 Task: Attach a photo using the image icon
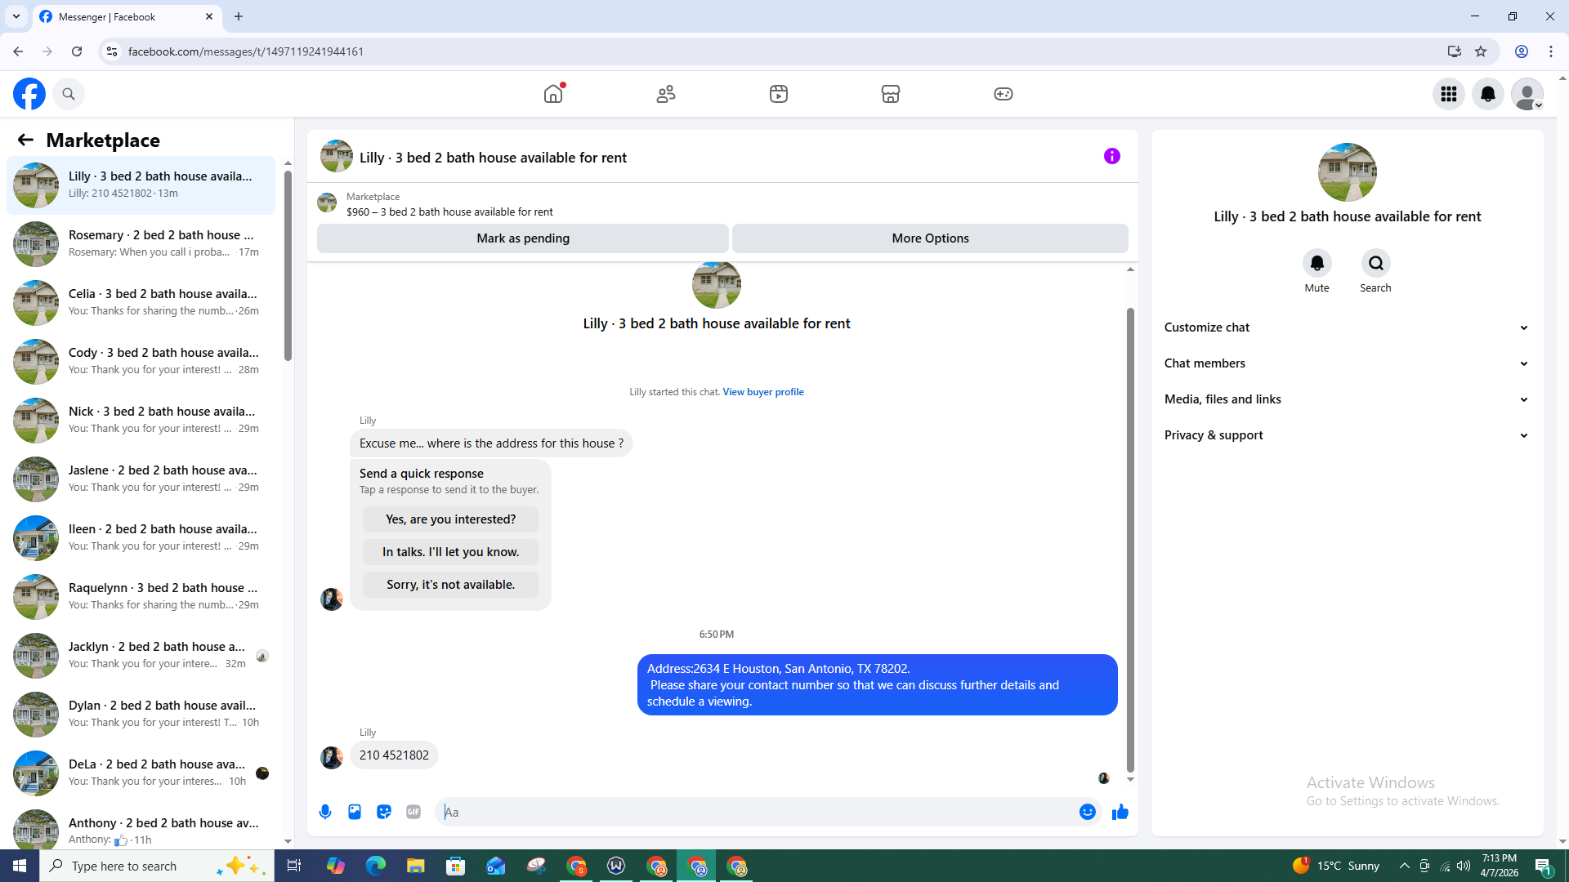[x=355, y=812]
